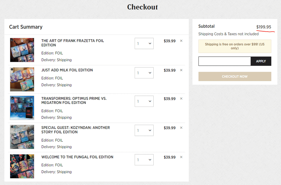The image size is (281, 185).
Task: Open quantity dropdown for Frank Frazetta item
Action: click(144, 44)
